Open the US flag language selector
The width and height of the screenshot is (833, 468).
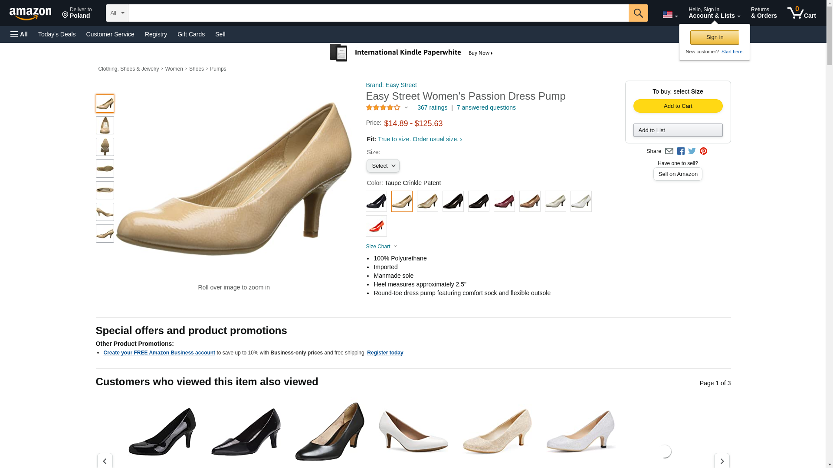point(670,15)
